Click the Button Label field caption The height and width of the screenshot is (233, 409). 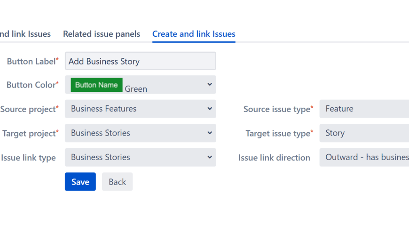[x=31, y=62]
